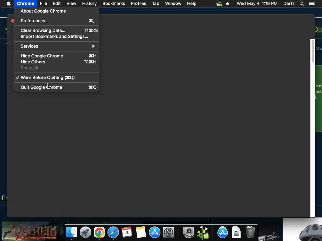Click the date and time in menu bar

[x=257, y=3]
